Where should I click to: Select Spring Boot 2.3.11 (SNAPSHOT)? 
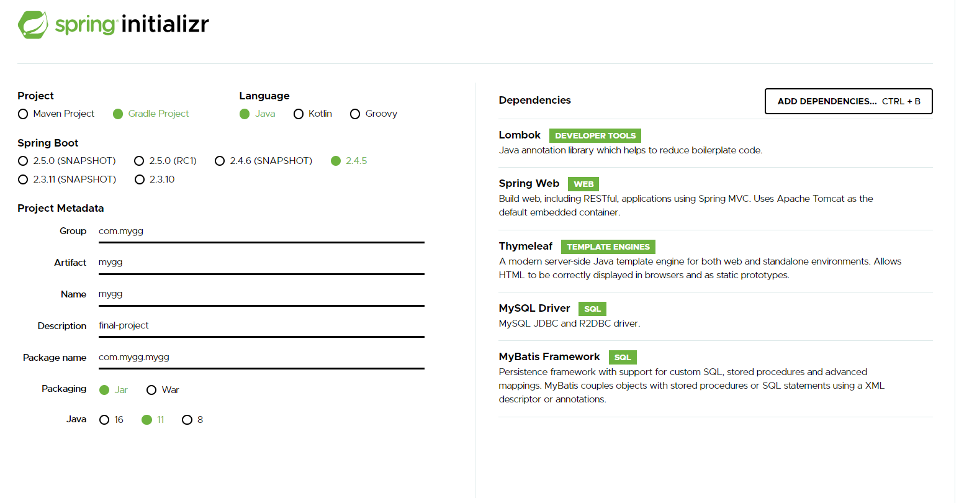coord(67,179)
